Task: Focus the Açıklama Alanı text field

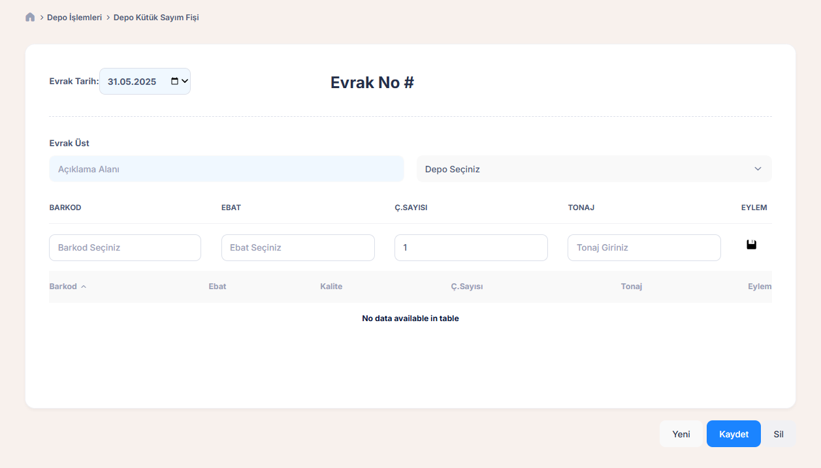Action: pyautogui.click(x=226, y=169)
